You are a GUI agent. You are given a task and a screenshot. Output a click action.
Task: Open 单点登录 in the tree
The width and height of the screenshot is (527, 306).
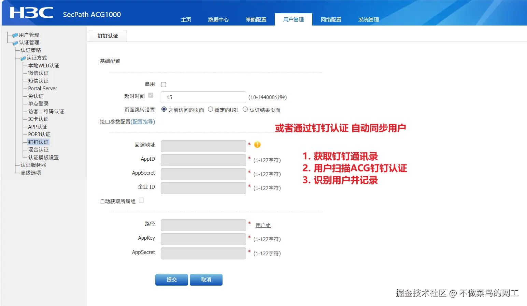38,104
